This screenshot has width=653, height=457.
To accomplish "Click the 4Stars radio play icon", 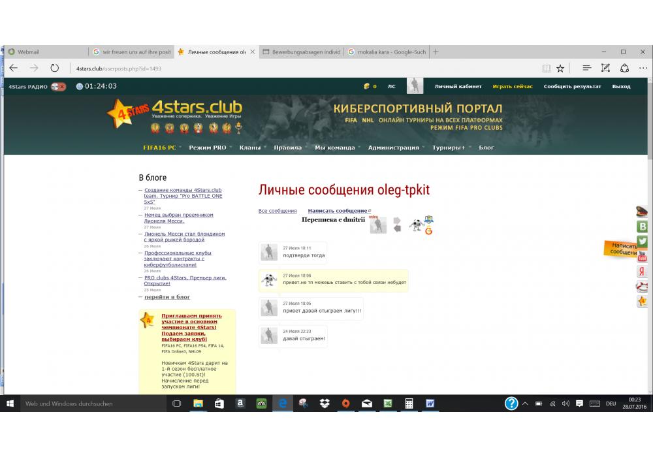I will 59,86.
